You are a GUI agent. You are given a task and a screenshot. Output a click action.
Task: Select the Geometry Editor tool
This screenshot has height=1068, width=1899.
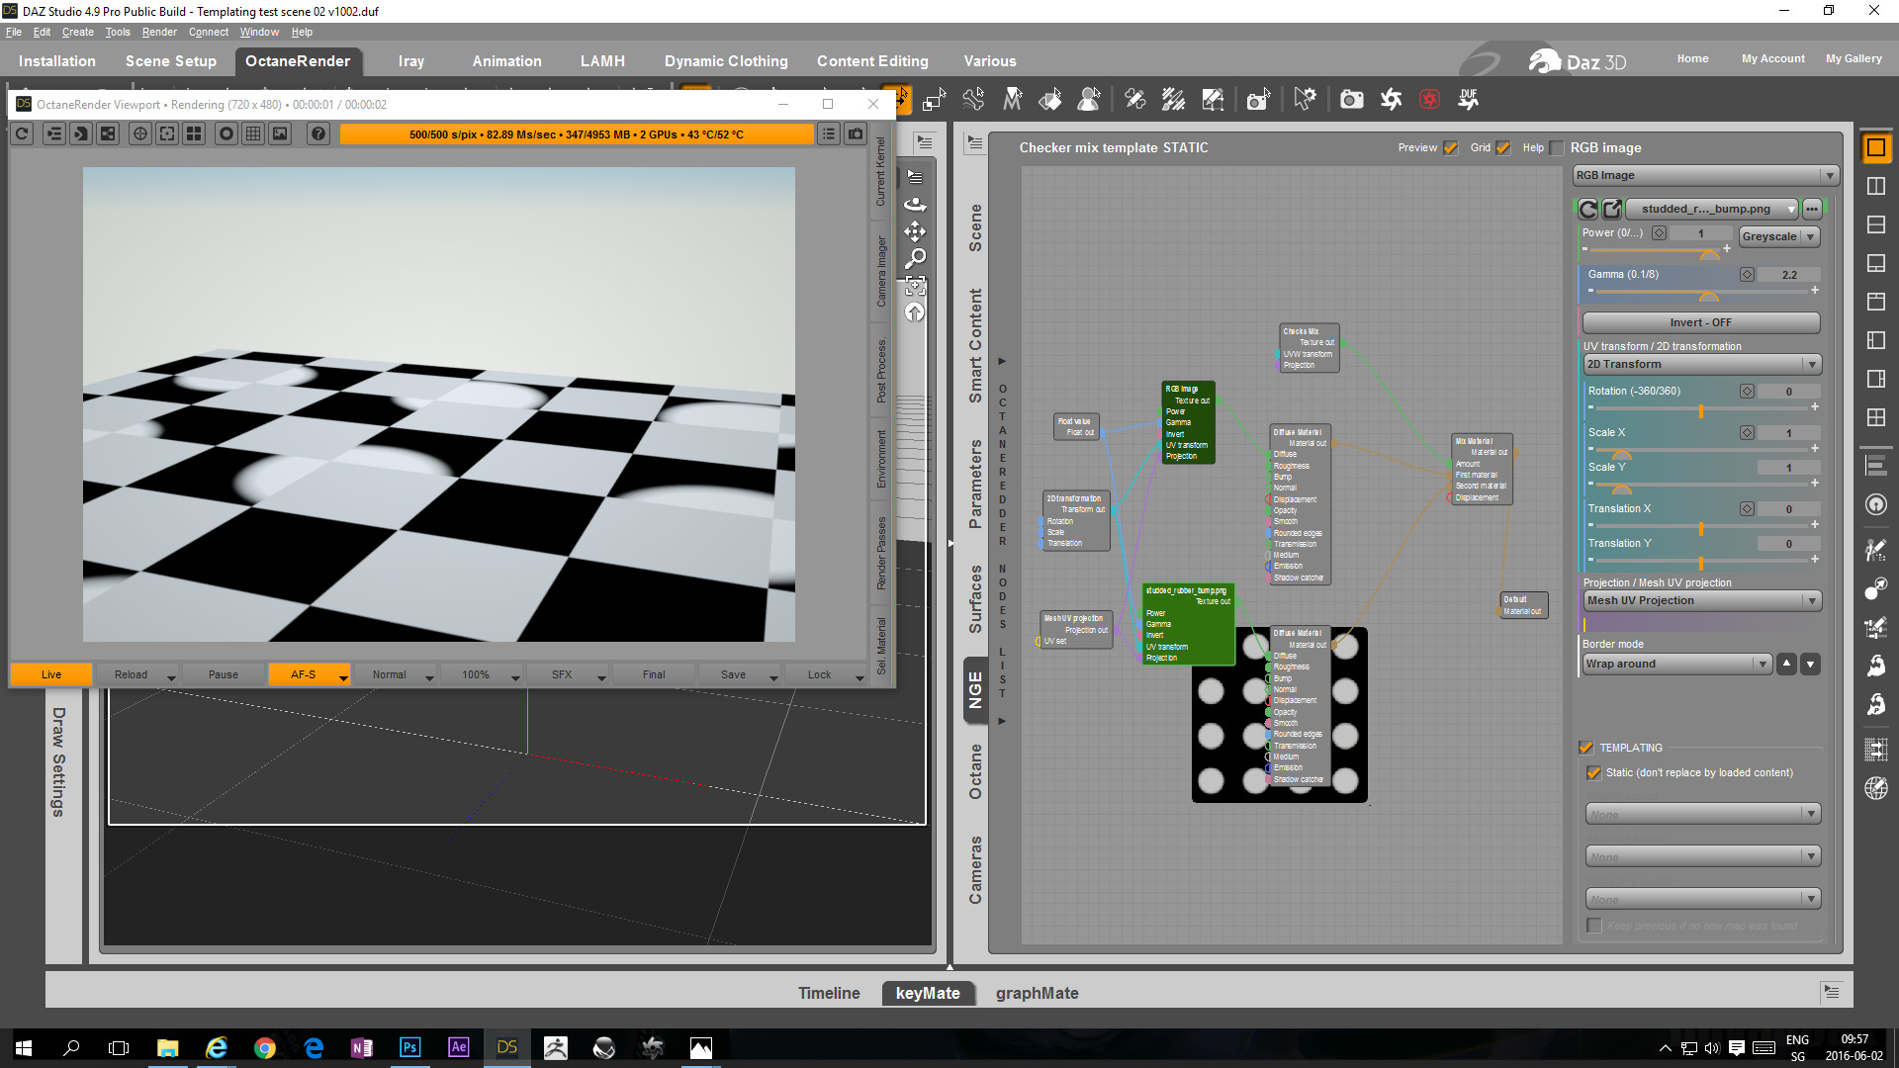tap(1213, 99)
